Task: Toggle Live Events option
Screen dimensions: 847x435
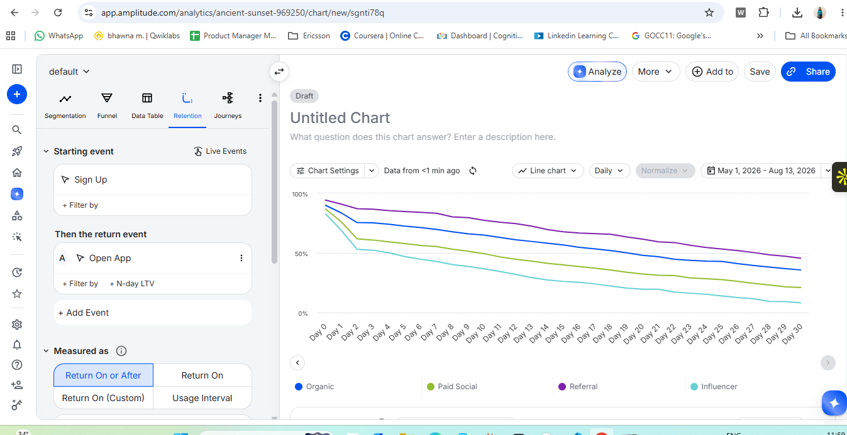Action: coord(219,151)
